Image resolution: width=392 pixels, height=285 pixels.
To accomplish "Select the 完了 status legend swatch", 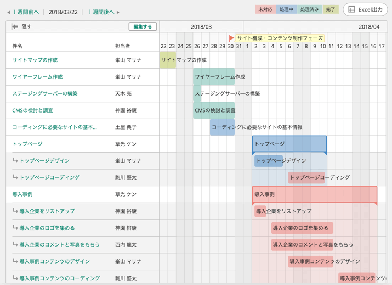I will coord(330,10).
